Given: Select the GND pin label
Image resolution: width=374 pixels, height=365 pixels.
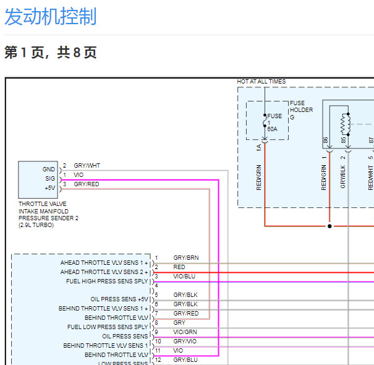Looking at the screenshot, I should tap(49, 170).
